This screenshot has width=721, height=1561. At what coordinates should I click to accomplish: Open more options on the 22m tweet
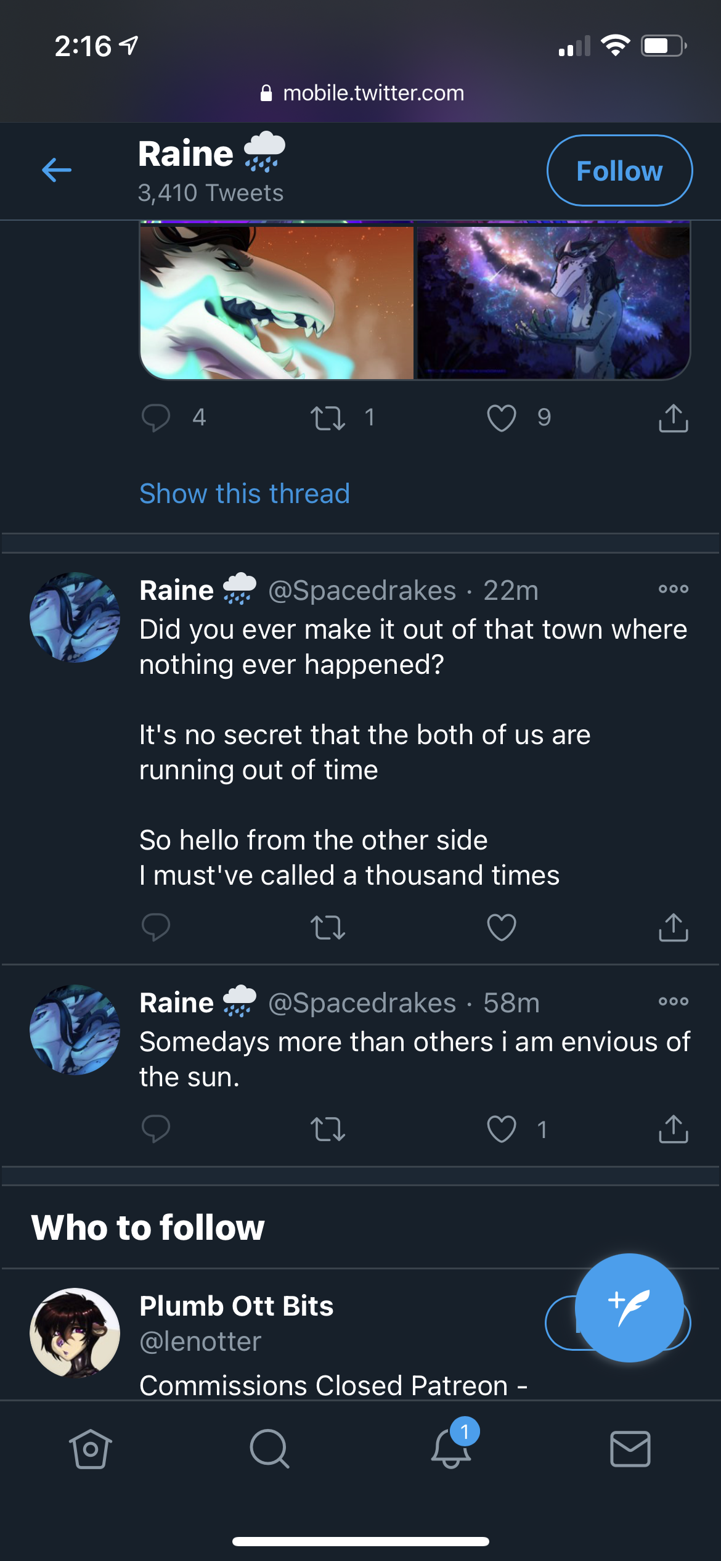click(673, 589)
